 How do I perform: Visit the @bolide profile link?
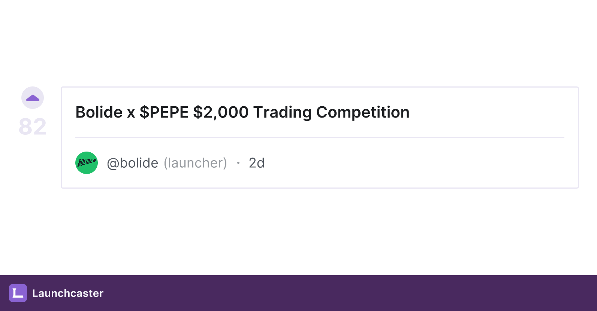133,163
